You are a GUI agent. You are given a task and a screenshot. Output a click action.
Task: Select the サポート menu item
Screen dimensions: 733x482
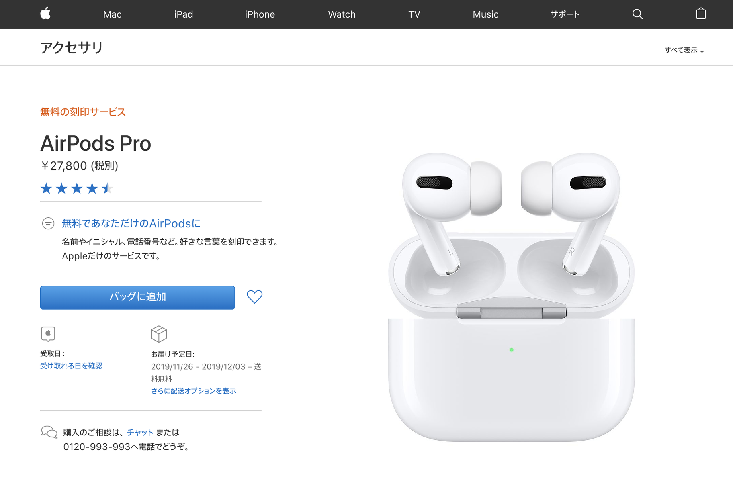click(565, 14)
